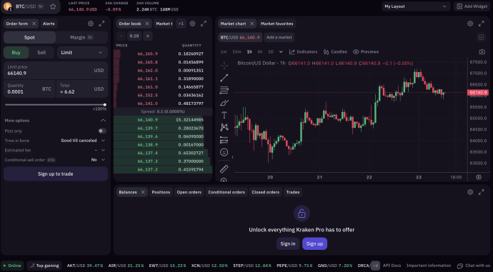Open the Top gaining ticker selector
The width and height of the screenshot is (493, 272).
(x=44, y=266)
